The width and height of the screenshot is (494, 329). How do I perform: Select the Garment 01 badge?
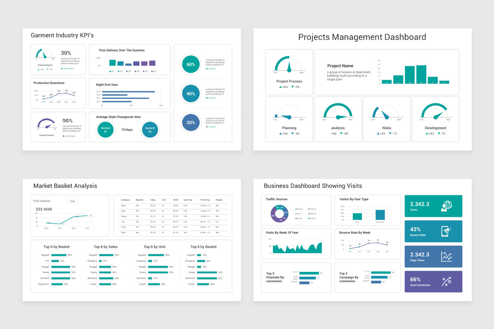point(105,130)
